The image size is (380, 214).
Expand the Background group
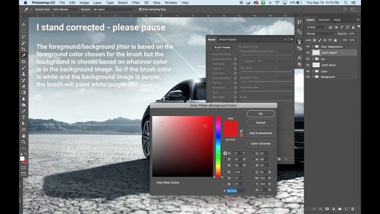click(313, 77)
